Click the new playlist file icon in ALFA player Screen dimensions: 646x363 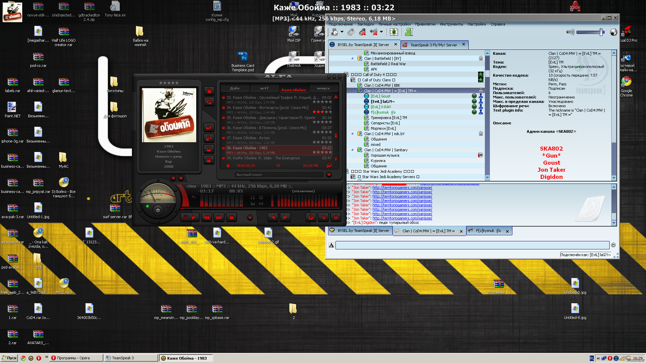click(x=209, y=91)
